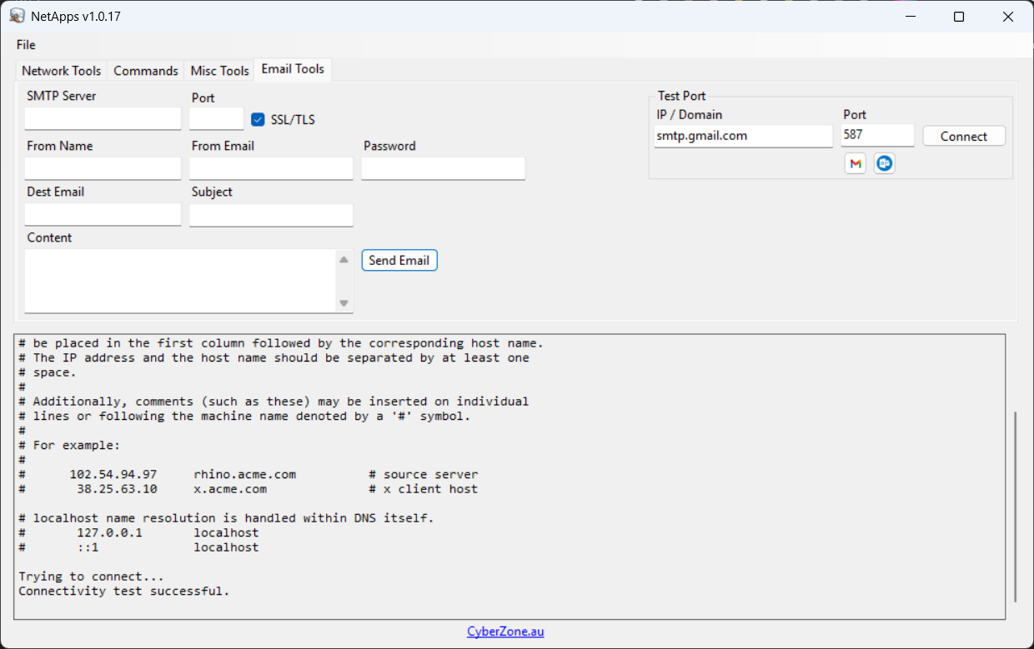
Task: Click the Content box scroll down arrow
Action: 344,304
